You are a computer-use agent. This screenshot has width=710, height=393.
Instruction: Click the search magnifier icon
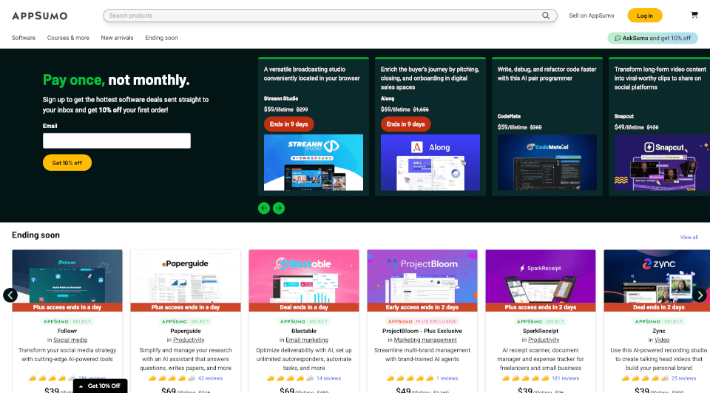(x=546, y=16)
